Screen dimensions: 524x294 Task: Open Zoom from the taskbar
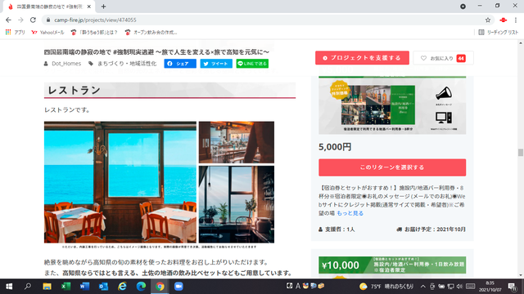[x=178, y=287]
